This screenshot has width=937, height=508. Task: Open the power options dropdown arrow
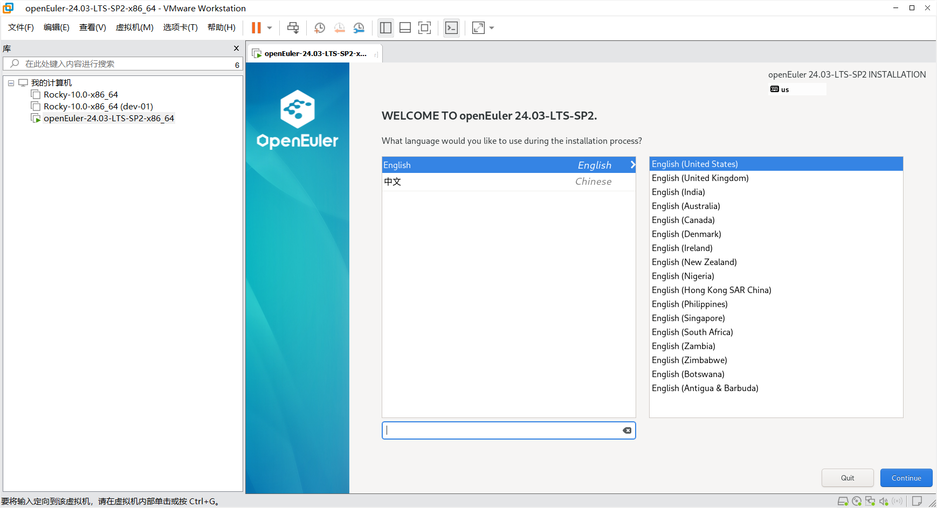[270, 28]
